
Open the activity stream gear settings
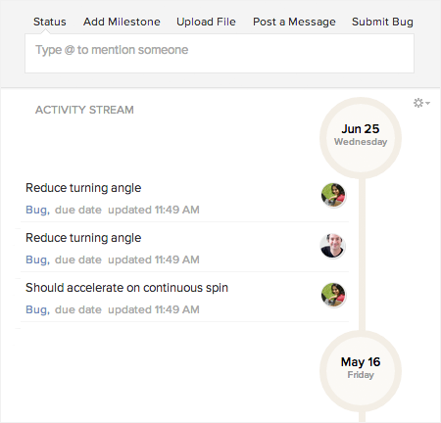418,103
